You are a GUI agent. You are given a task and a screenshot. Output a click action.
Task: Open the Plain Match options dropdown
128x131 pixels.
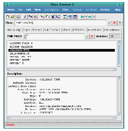(x=24, y=36)
